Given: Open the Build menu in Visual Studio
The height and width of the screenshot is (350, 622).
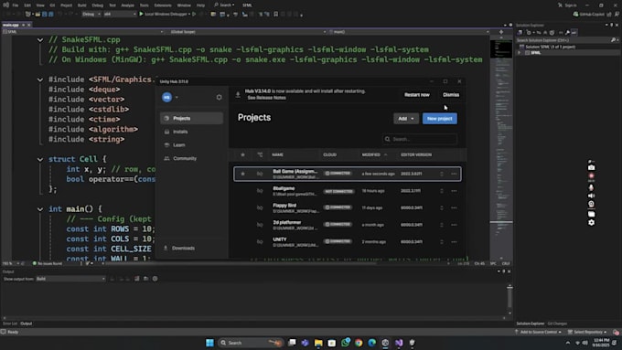Looking at the screenshot, I should [x=81, y=5].
